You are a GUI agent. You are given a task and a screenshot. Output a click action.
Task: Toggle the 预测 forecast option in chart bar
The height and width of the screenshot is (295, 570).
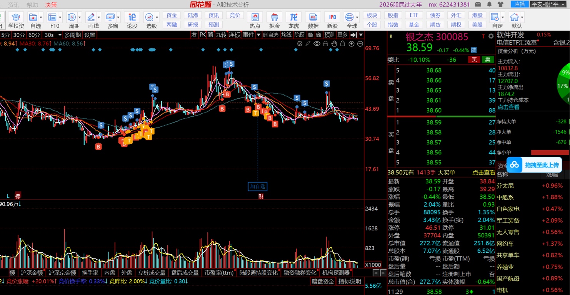(329, 35)
